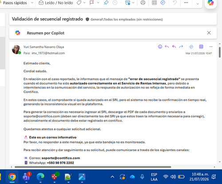Screen dimensions: 222x184
Task: Open the snooze clock dropdown arrow
Action: [x=120, y=3]
